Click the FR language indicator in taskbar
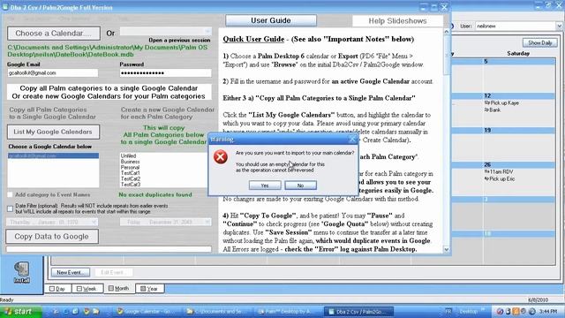The image size is (565, 318). [x=448, y=311]
